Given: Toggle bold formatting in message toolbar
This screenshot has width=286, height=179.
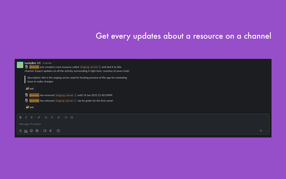Looking at the screenshot, I should (20, 117).
